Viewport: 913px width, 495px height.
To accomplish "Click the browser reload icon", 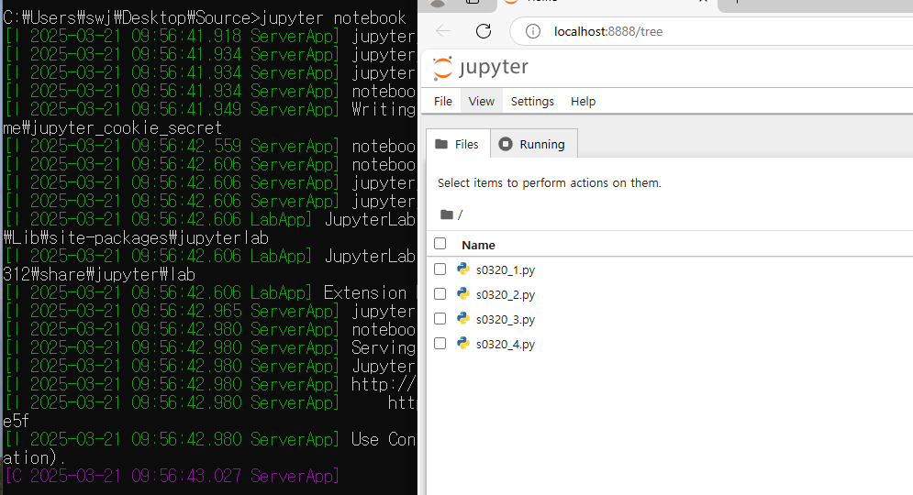I will [484, 31].
